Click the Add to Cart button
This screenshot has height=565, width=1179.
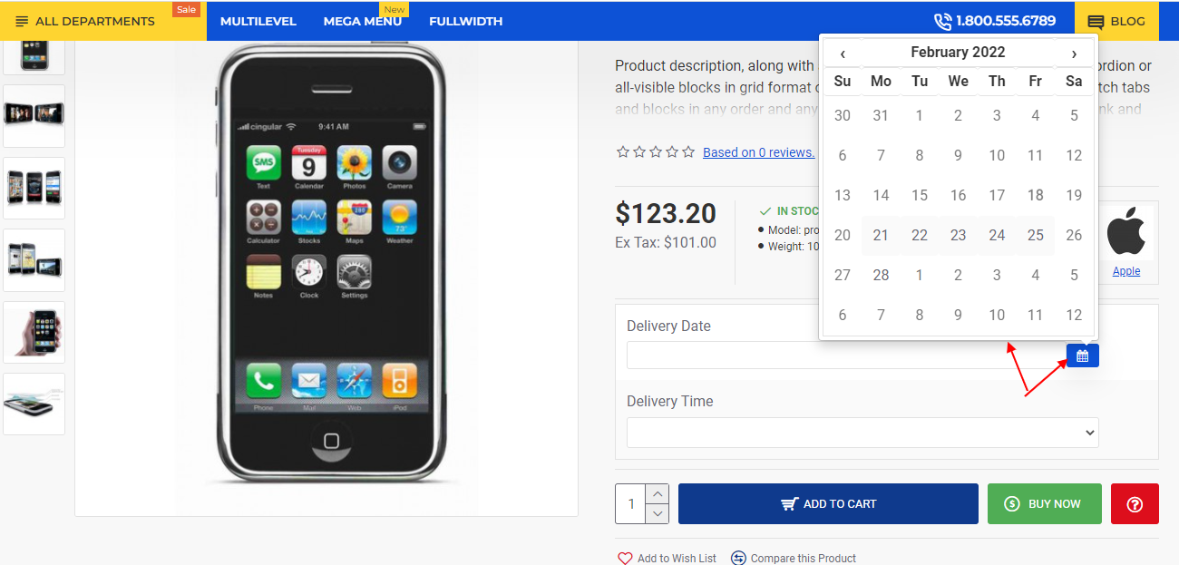[x=828, y=503]
